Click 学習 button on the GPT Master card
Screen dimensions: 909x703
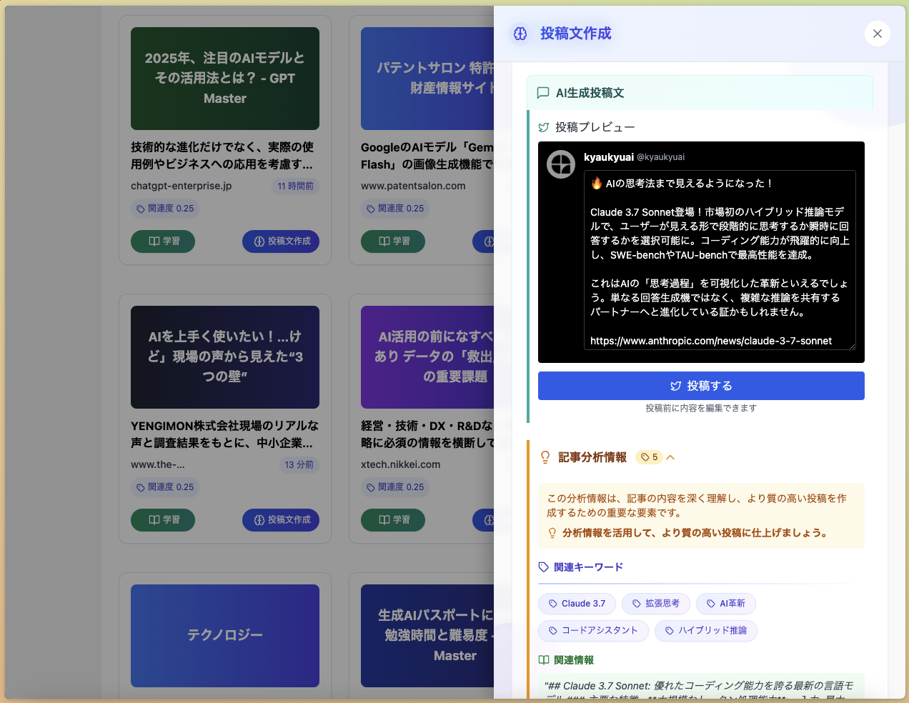tap(163, 241)
